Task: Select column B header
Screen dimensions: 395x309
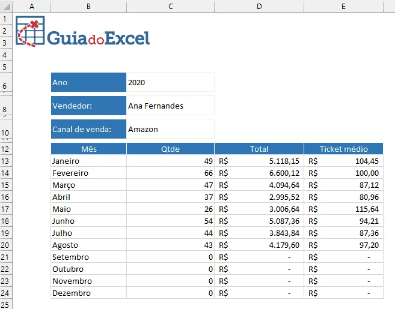Action: [x=88, y=6]
